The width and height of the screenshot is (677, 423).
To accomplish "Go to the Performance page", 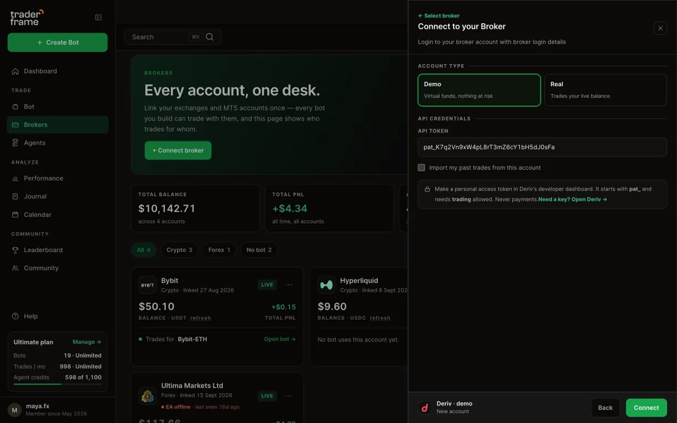I will 58,178.
